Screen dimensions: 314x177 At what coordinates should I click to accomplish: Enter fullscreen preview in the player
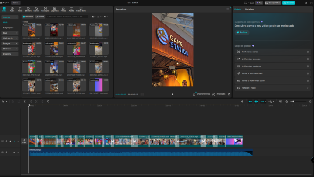pyautogui.click(x=229, y=94)
